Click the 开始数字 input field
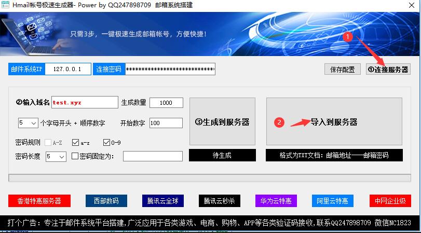This screenshot has width=421, height=233. 166,123
